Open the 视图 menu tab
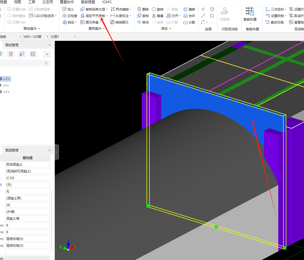Screen dimensions: 304x260 [x=17, y=2]
